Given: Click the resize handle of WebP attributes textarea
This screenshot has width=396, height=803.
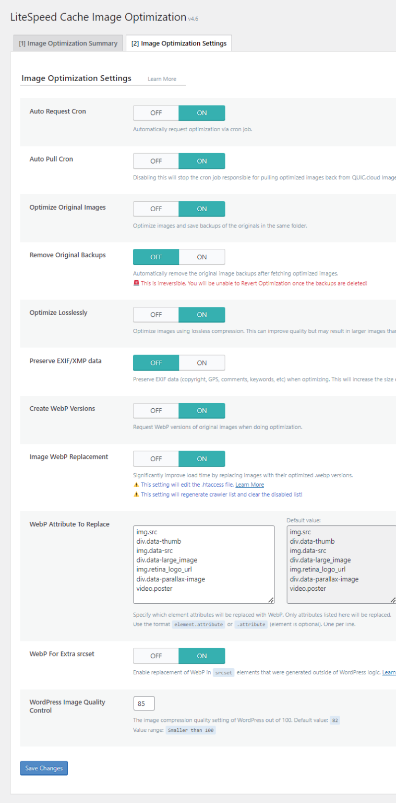Looking at the screenshot, I should click(272, 599).
